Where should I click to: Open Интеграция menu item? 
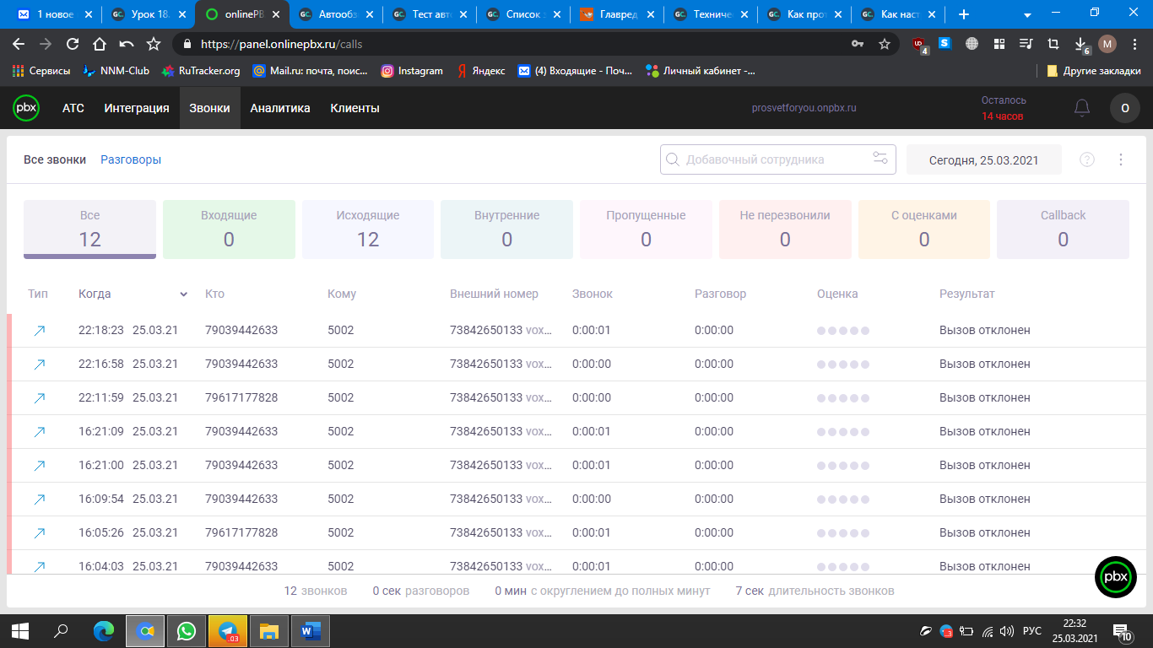point(137,108)
